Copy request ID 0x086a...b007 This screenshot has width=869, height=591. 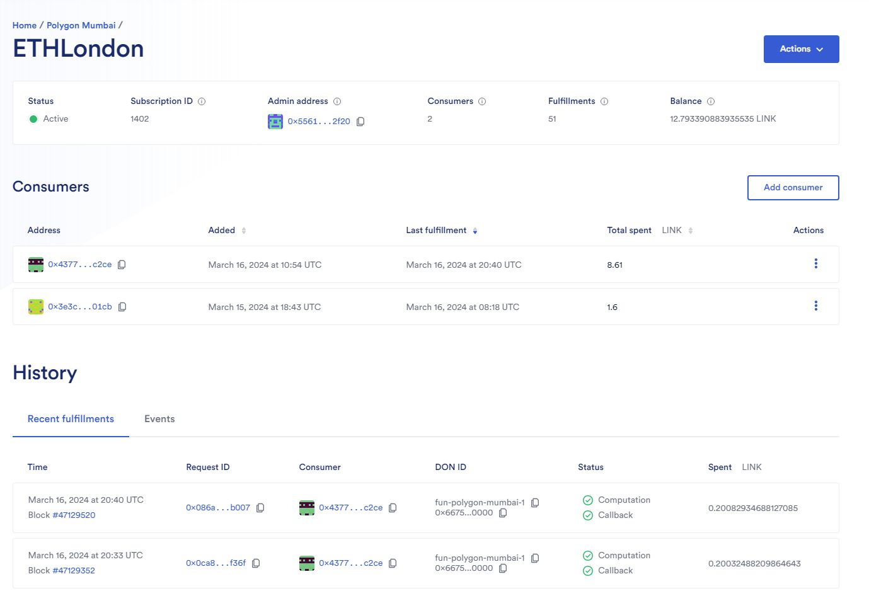tap(260, 508)
